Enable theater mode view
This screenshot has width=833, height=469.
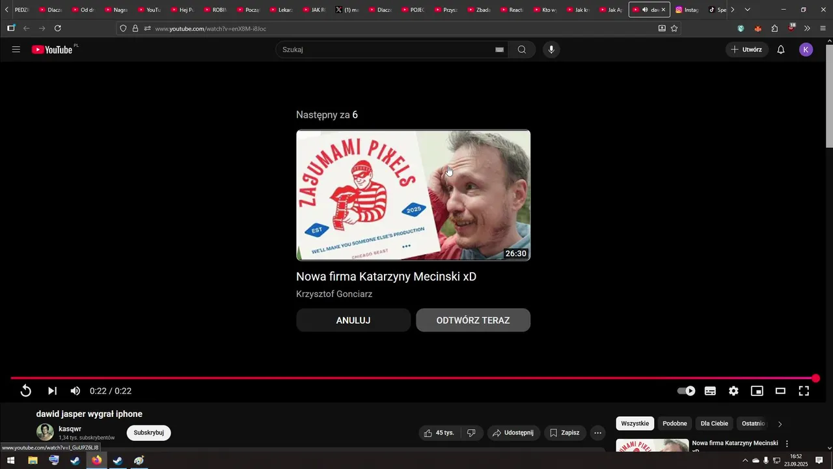780,391
